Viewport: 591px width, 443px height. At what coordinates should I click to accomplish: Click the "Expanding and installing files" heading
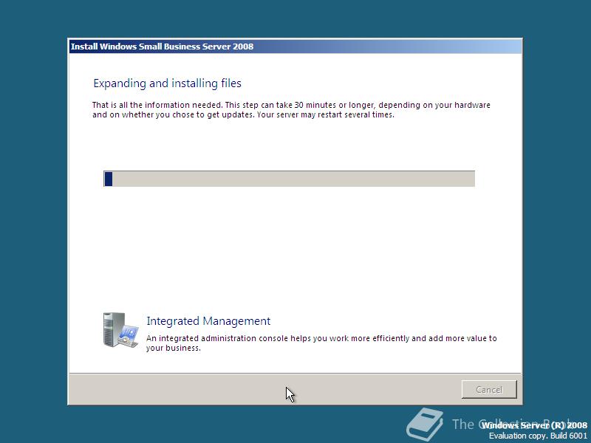pyautogui.click(x=168, y=83)
